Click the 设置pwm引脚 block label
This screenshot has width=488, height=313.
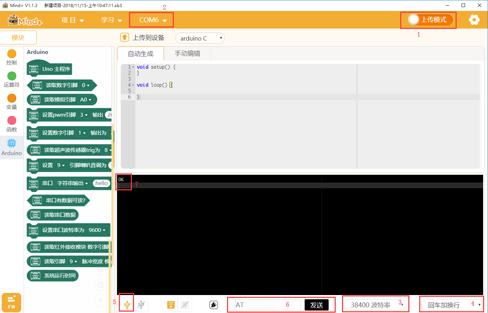click(59, 115)
